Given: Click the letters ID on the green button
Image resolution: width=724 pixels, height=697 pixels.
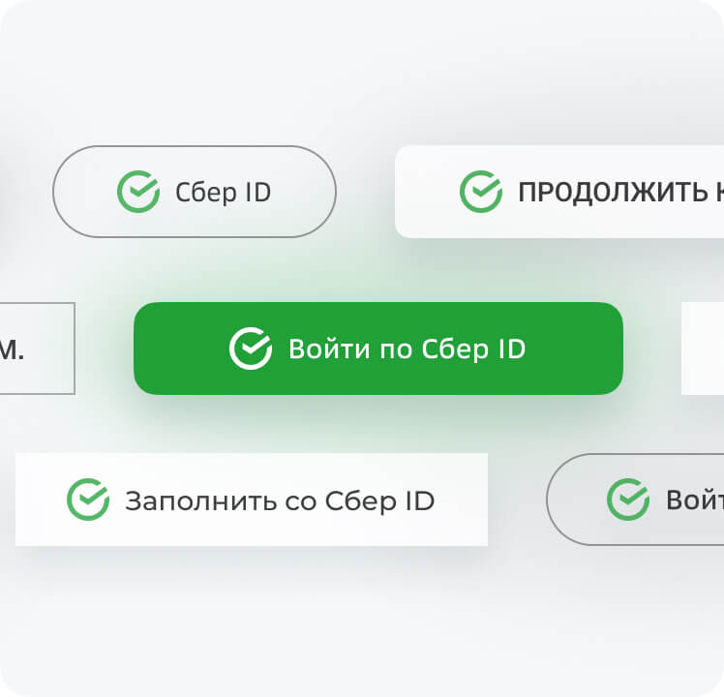Looking at the screenshot, I should tap(512, 349).
